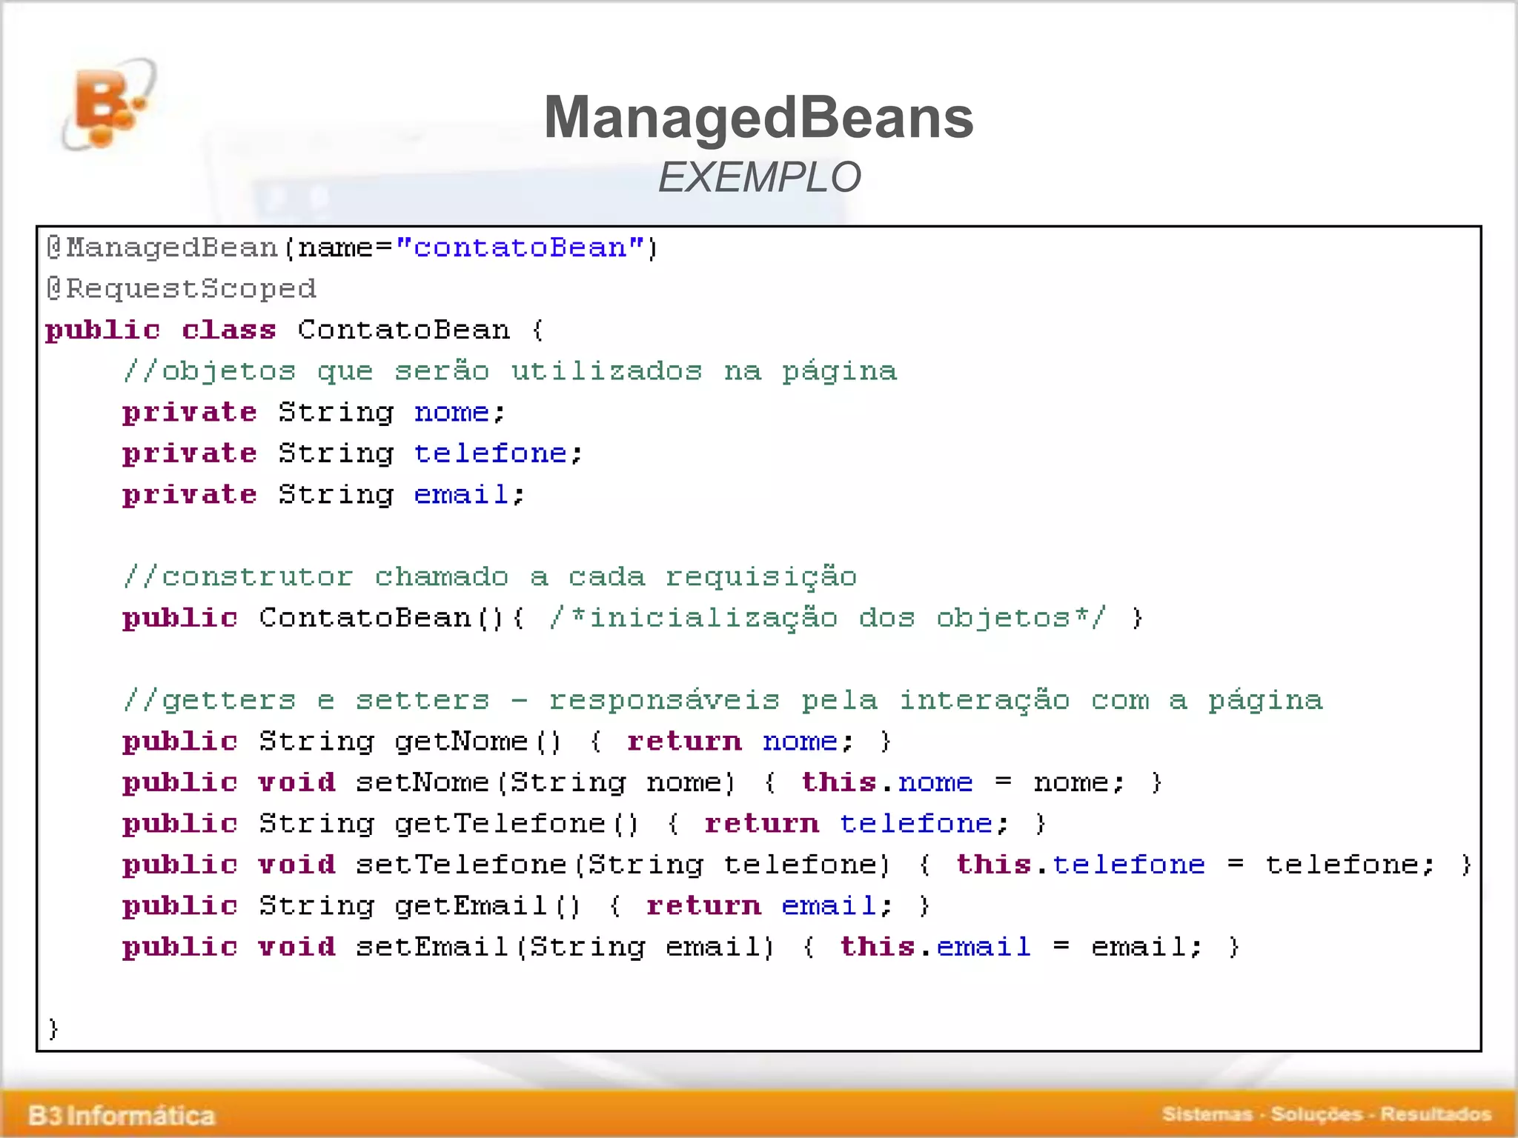Click the 'private String telefone;' line
Screen dimensions: 1518x1138
click(354, 453)
